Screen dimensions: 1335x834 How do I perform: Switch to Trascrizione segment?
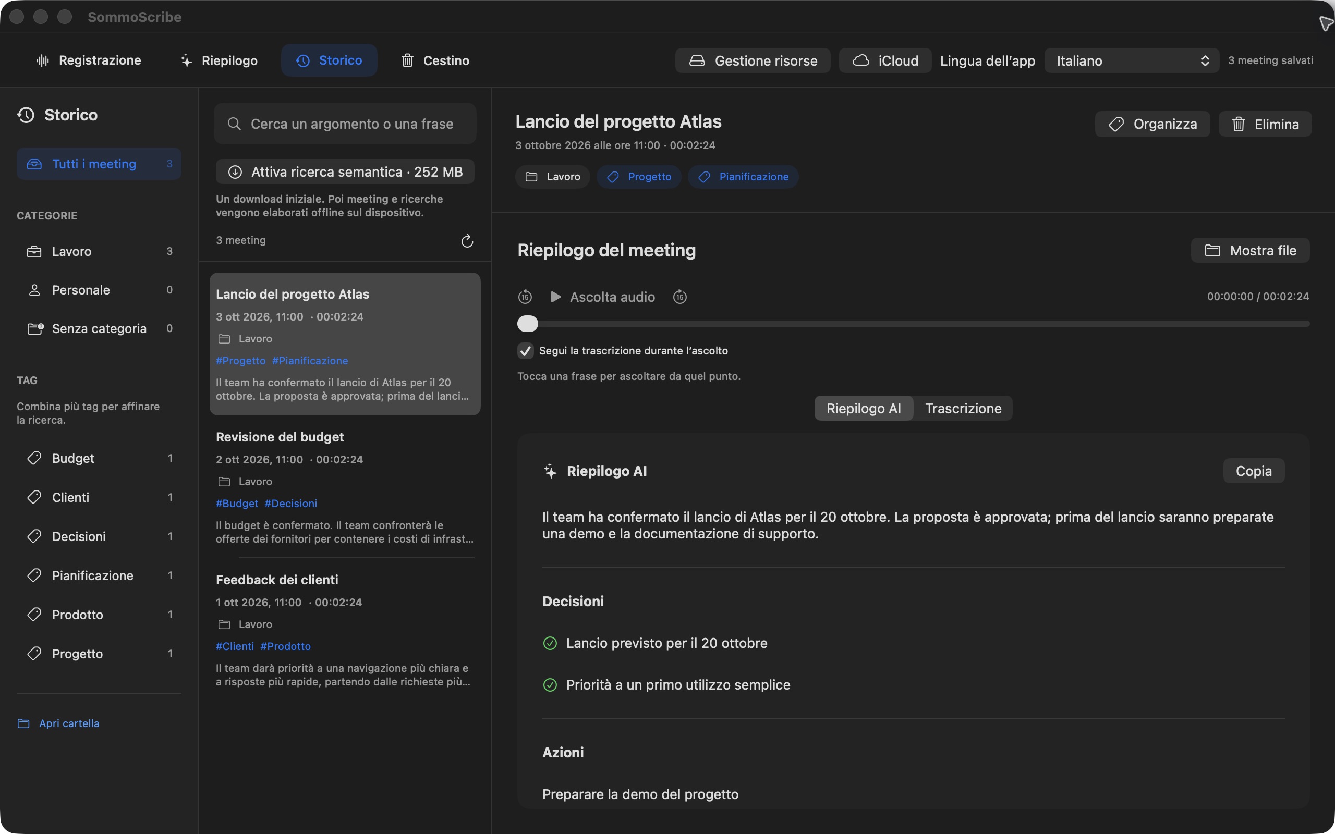(963, 408)
